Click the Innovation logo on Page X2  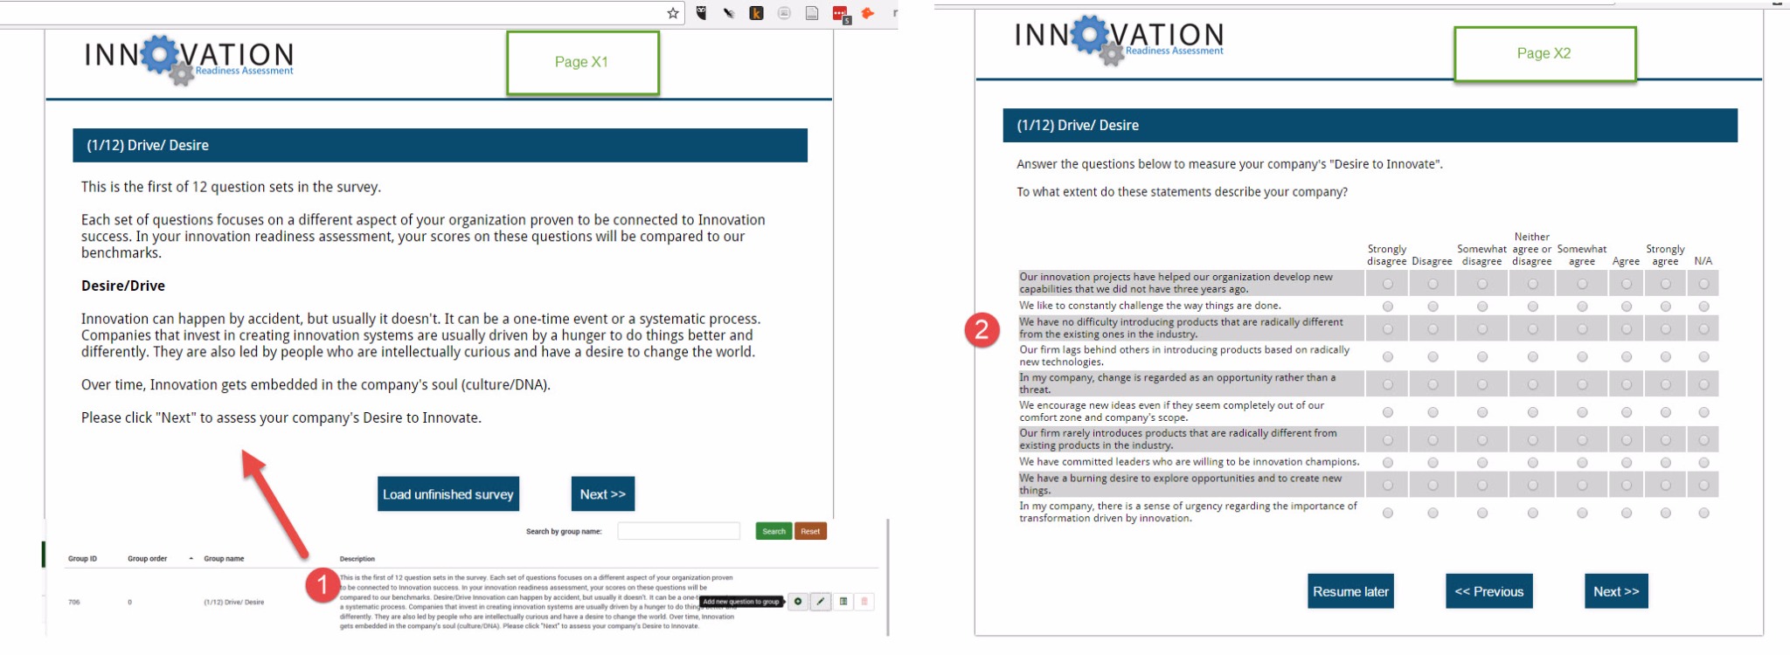pos(1119,40)
